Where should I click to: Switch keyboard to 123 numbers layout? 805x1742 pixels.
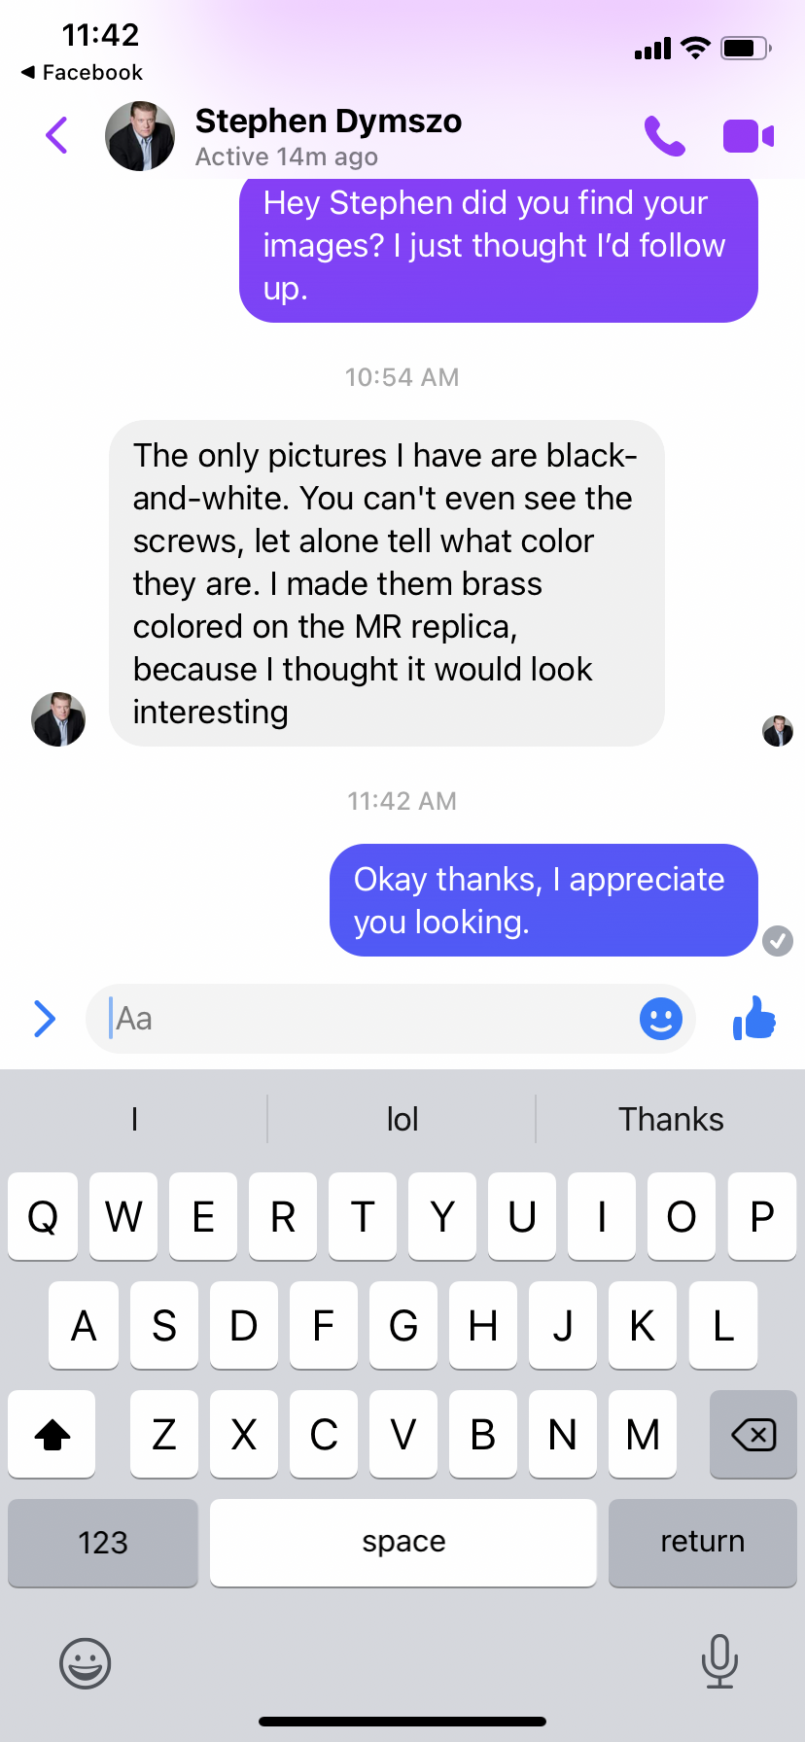[103, 1543]
